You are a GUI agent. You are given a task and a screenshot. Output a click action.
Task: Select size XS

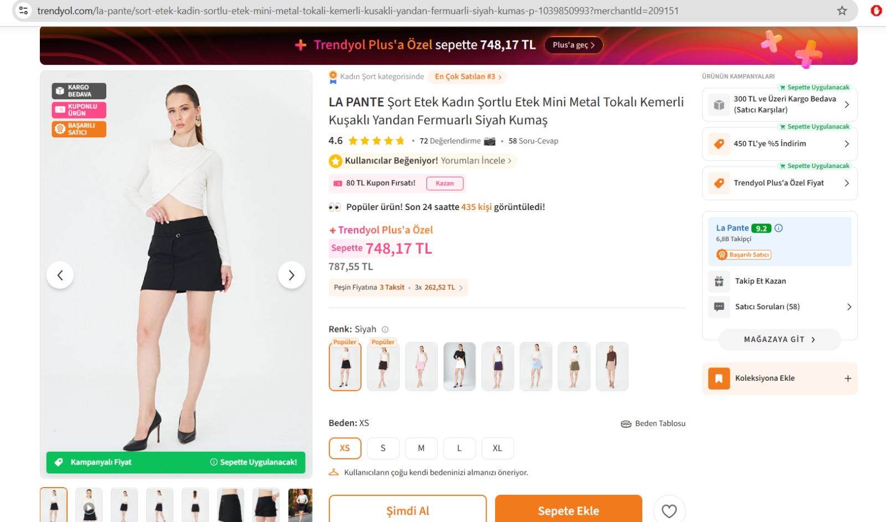click(345, 448)
